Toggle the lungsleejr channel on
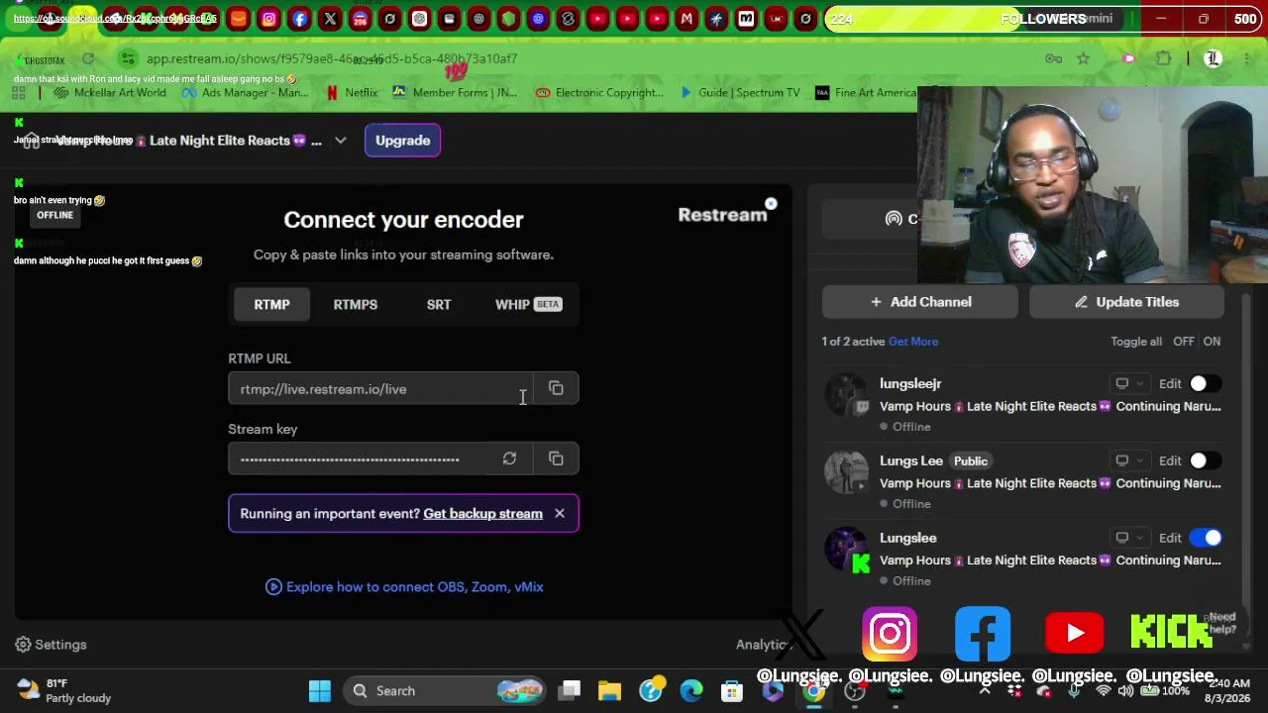 [x=1205, y=383]
